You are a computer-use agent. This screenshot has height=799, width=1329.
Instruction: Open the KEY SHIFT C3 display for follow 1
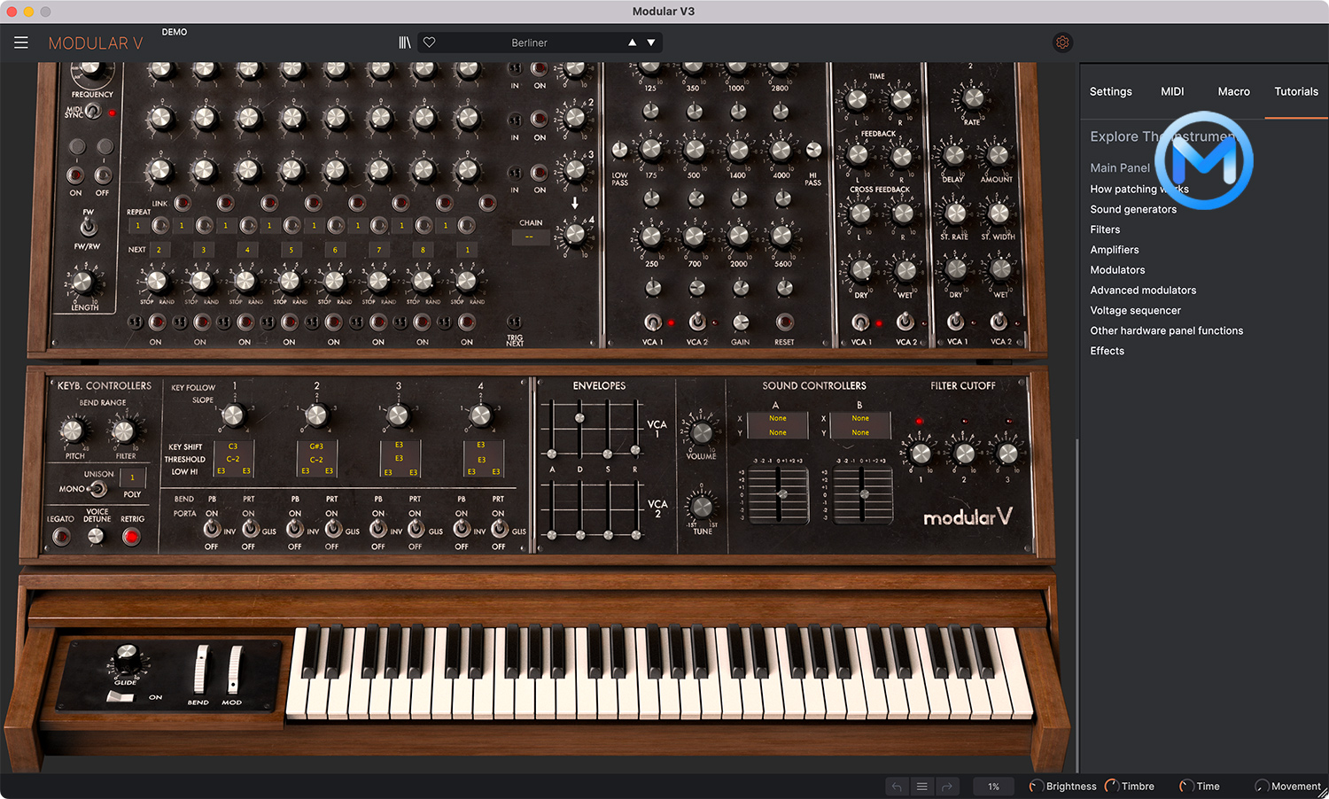point(233,446)
